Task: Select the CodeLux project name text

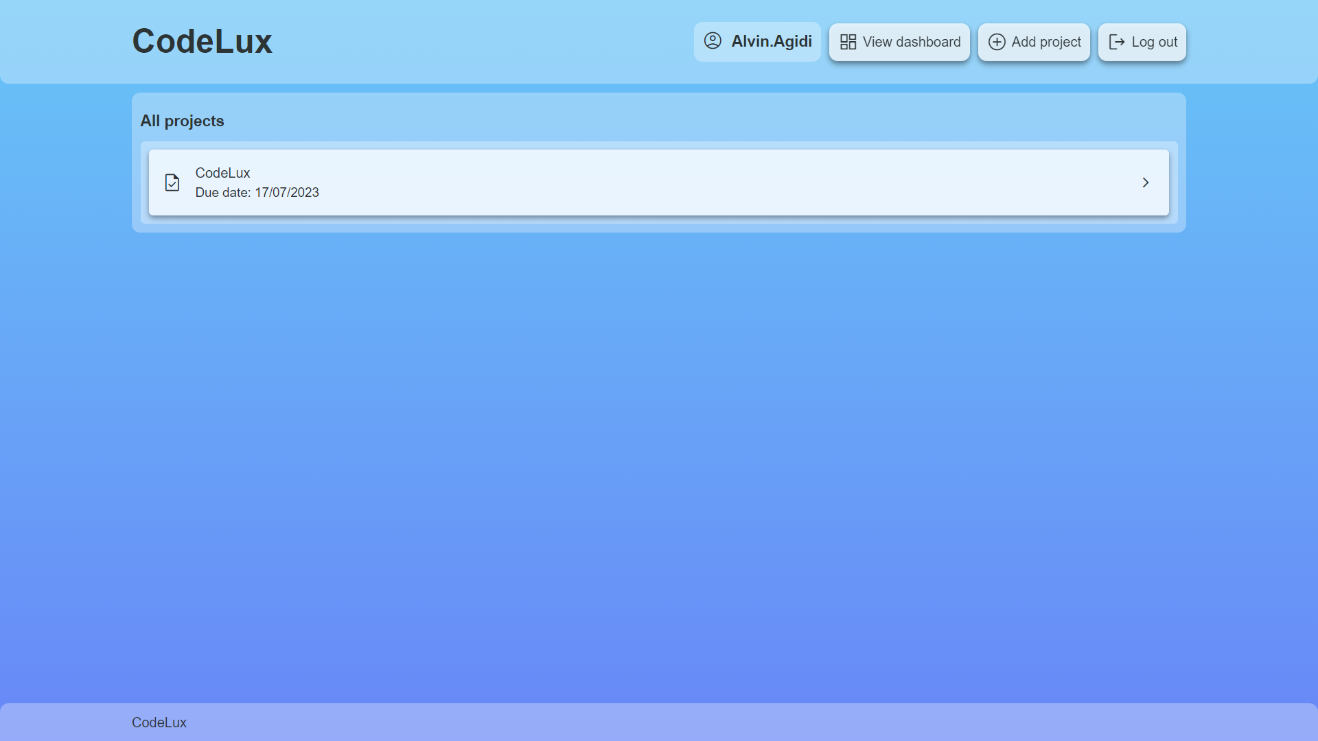Action: click(222, 173)
